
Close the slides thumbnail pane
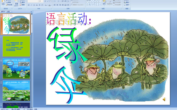(31, 12)
